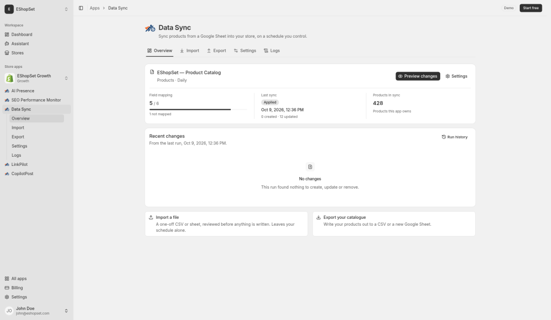Image resolution: width=551 pixels, height=320 pixels.
Task: Open SEO Performance Monitor app
Action: [x=37, y=100]
